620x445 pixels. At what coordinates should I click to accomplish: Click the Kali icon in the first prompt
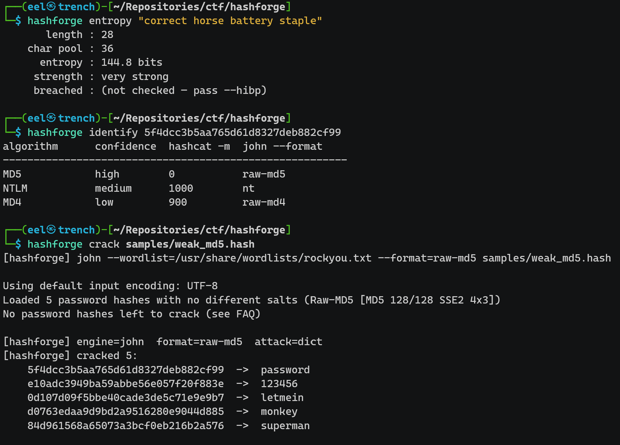pos(51,6)
